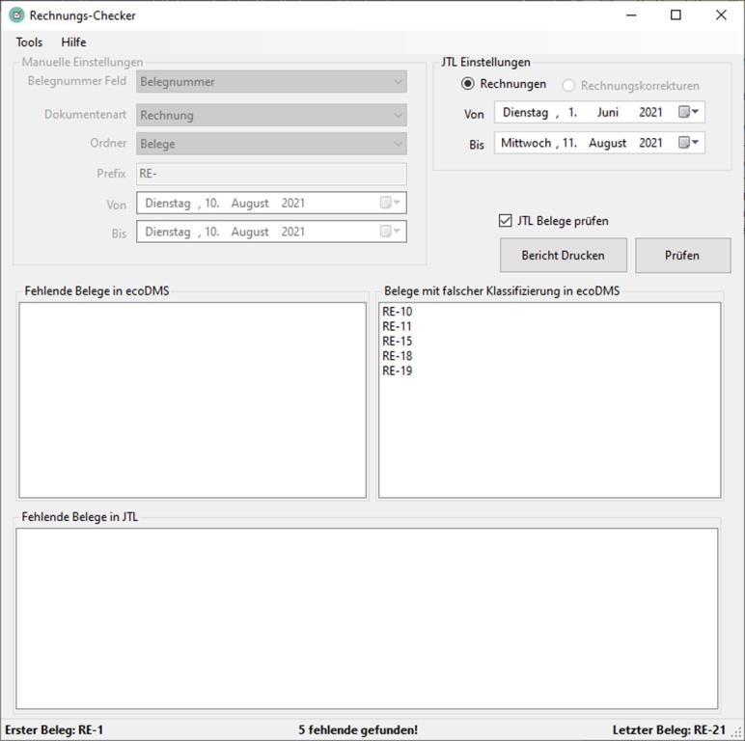Click the year 2021 in JTL Bis date
The width and height of the screenshot is (745, 741).
pyautogui.click(x=650, y=143)
